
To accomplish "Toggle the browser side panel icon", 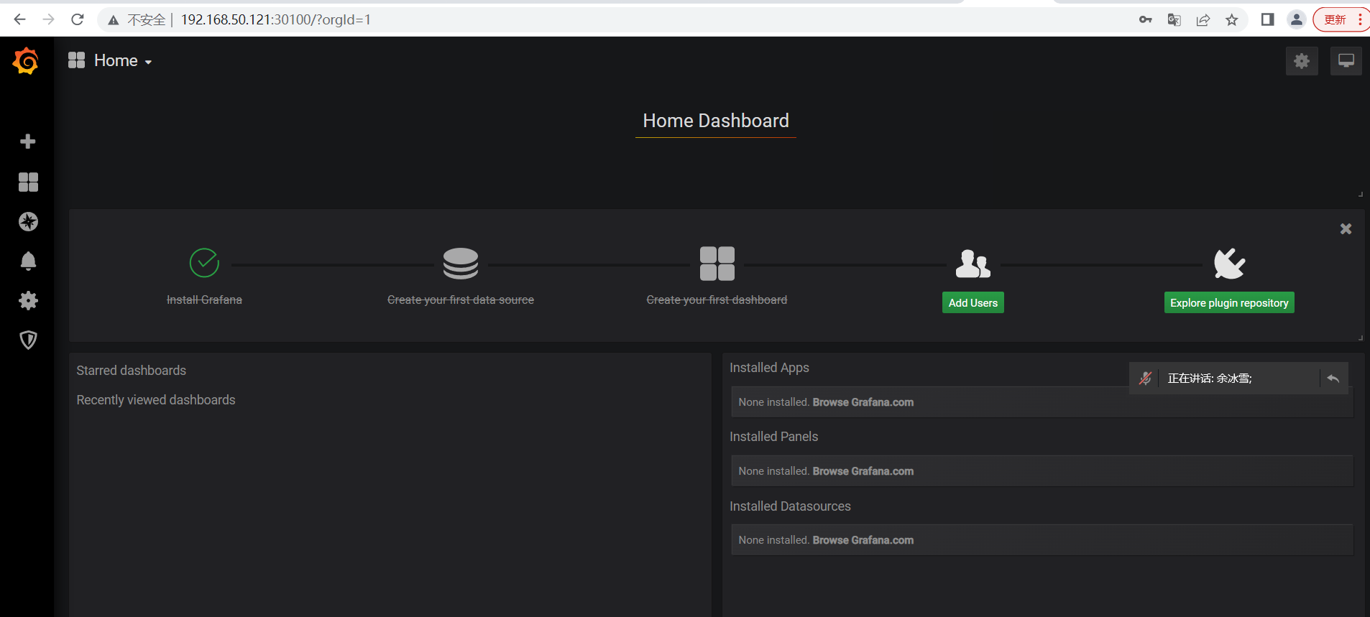I will tap(1268, 19).
